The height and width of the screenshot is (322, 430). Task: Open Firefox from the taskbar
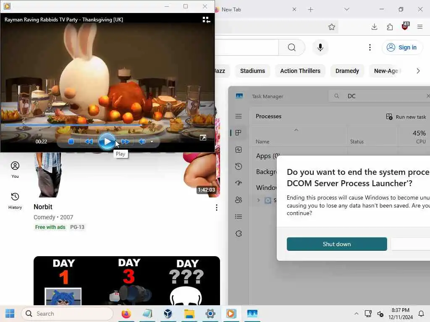(x=126, y=314)
